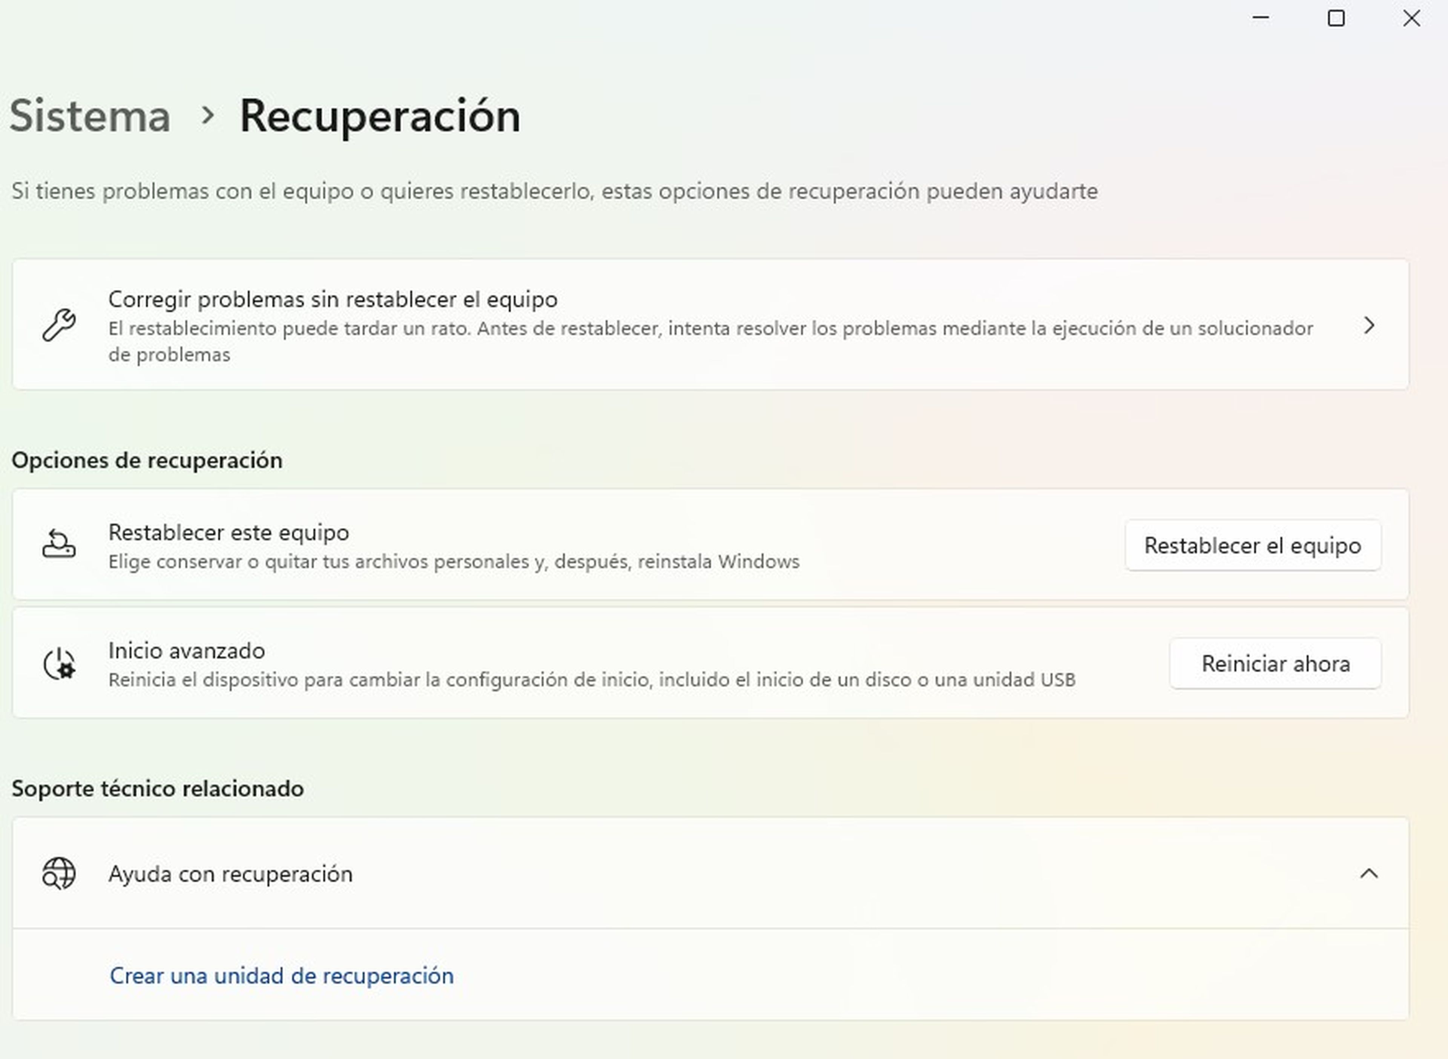Click the Restablecer el equipo button
1448x1059 pixels.
(1253, 545)
